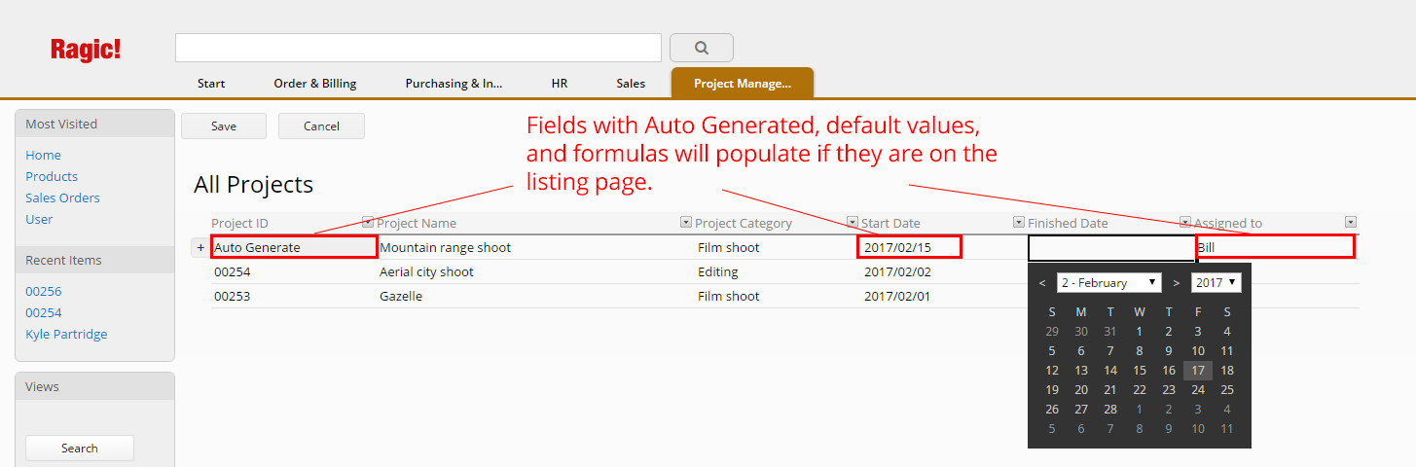Click the Ragic! logo

(x=86, y=50)
